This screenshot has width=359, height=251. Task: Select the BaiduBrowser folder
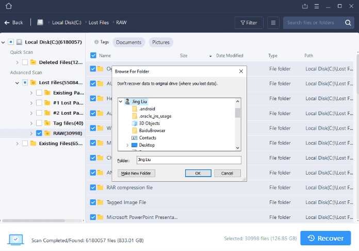tap(152, 131)
